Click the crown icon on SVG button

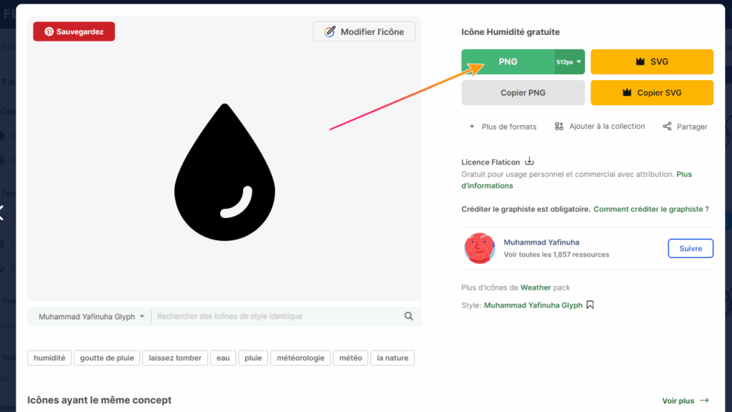point(640,62)
